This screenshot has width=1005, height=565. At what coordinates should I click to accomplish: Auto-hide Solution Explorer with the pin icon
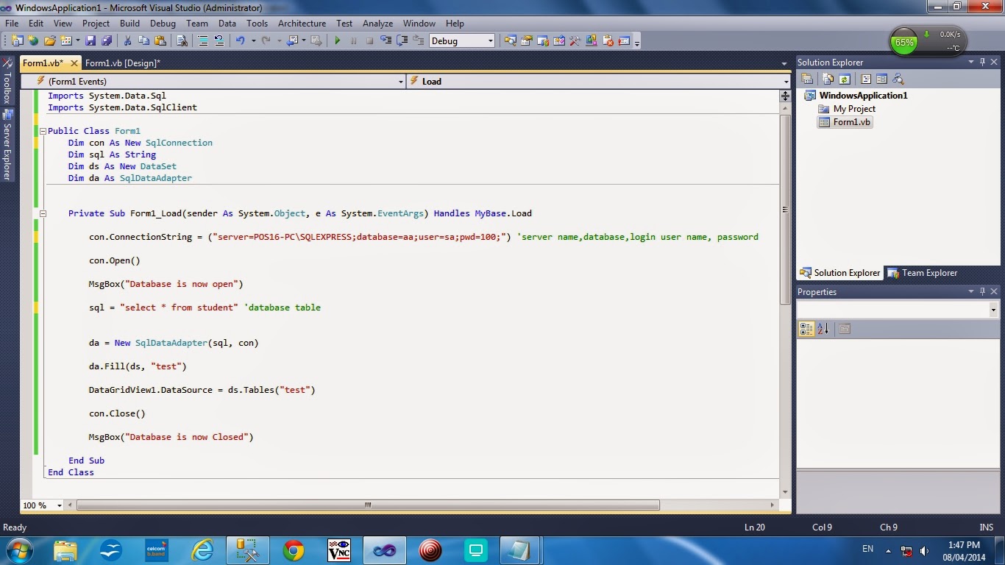pos(982,63)
